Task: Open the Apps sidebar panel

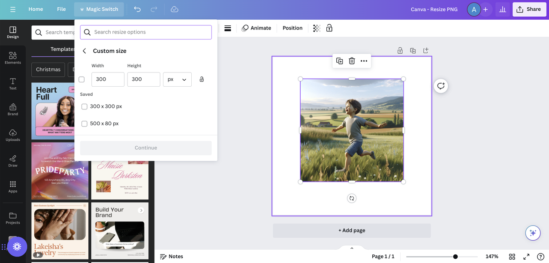Action: (x=13, y=187)
